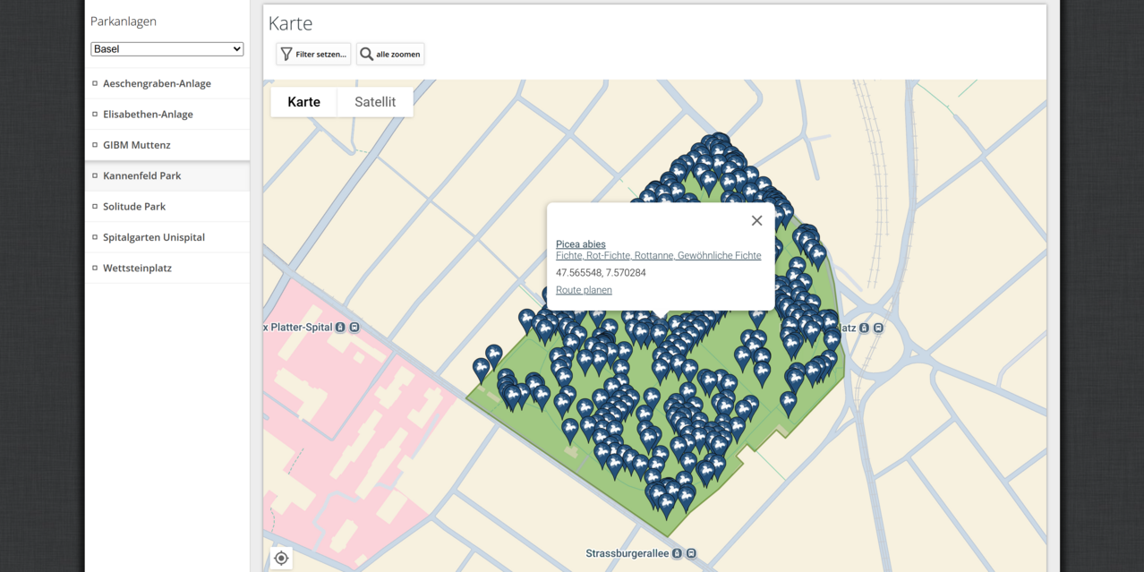The image size is (1144, 572).
Task: Click the Parkanlagen heading
Action: 124,21
